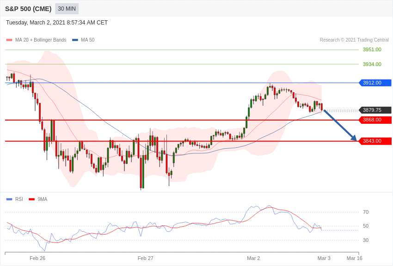The image size is (393, 266).
Task: Click the 30 MIN timeframe badge
Action: [x=67, y=9]
